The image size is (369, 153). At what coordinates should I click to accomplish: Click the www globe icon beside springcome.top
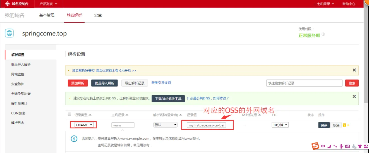tap(9, 33)
